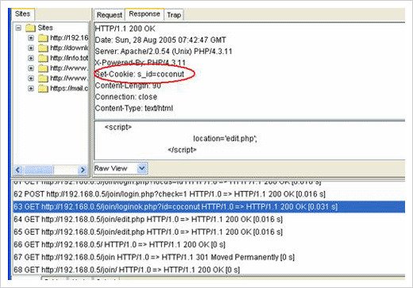Click the Content-Type: text/html header

(133, 108)
